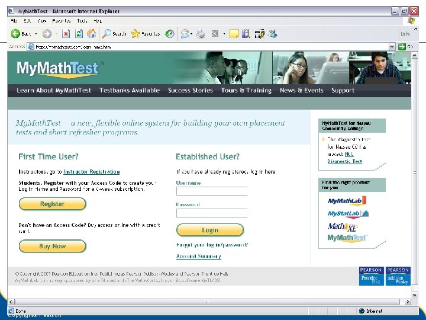Viewport: 426px width, 320px height.
Task: Click the Edit page icon in toolbar
Action: [215, 34]
